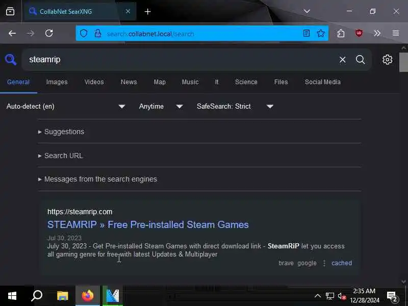The height and width of the screenshot is (306, 408).
Task: Open SearXNG preferences gear
Action: pos(387,60)
